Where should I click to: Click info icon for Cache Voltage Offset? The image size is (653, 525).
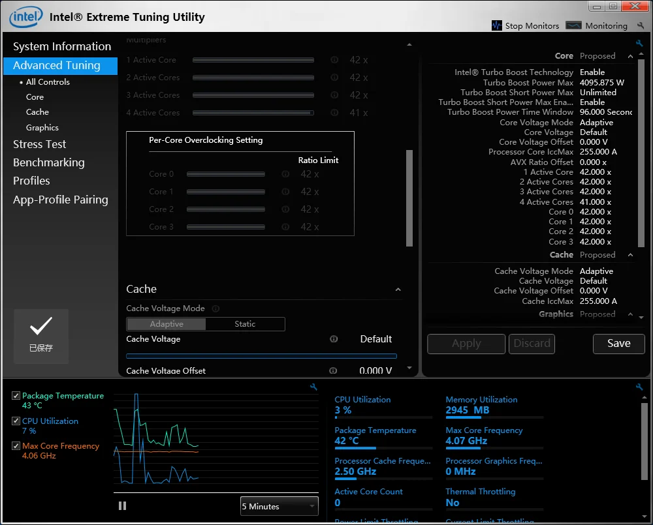[333, 370]
